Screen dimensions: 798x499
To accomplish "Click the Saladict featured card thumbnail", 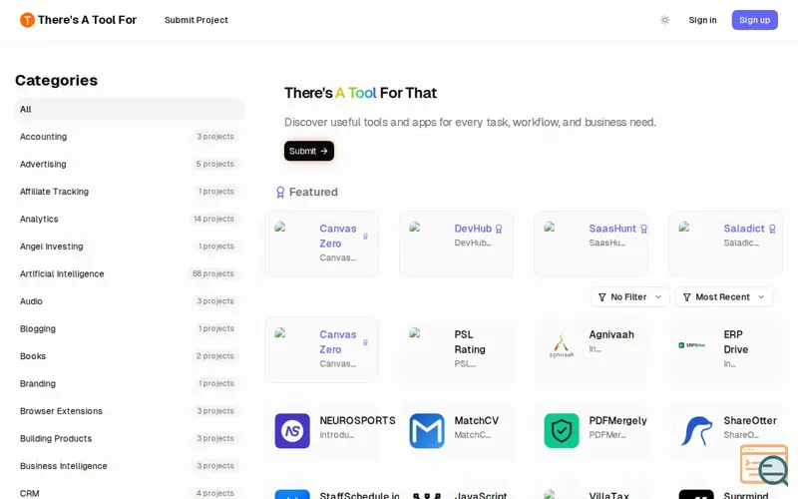I will coord(684,228).
